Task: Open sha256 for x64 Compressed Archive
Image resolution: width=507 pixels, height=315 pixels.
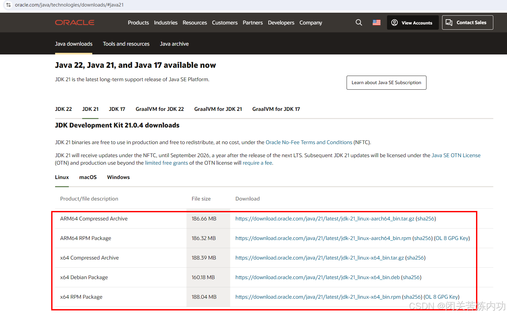Action: tap(415, 258)
